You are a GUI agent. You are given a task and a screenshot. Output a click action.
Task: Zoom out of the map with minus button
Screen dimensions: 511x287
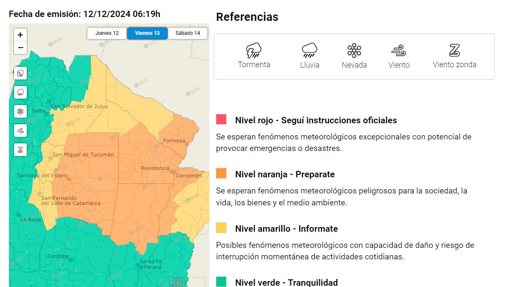[20, 48]
